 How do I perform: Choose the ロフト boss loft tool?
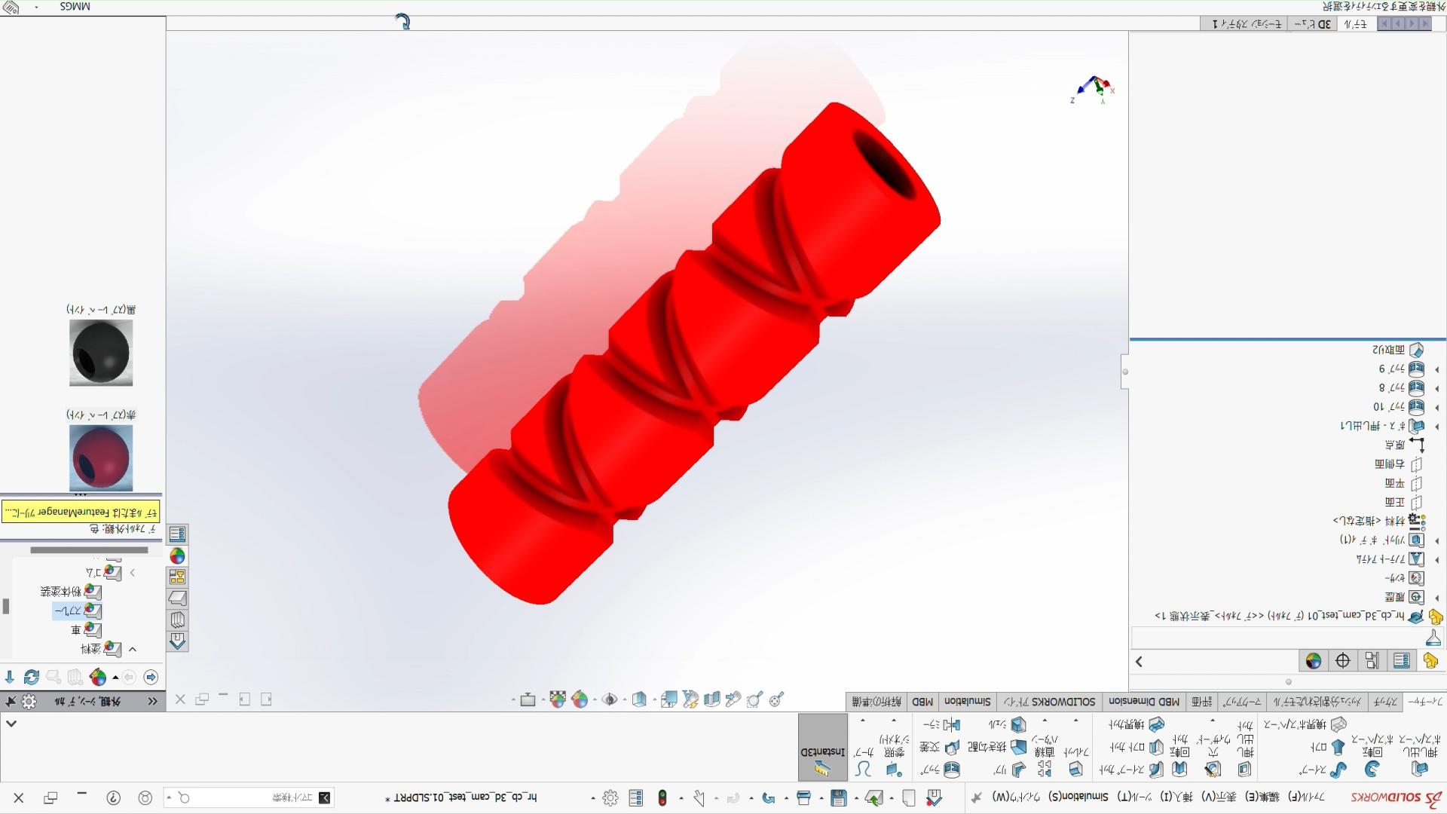click(1328, 747)
